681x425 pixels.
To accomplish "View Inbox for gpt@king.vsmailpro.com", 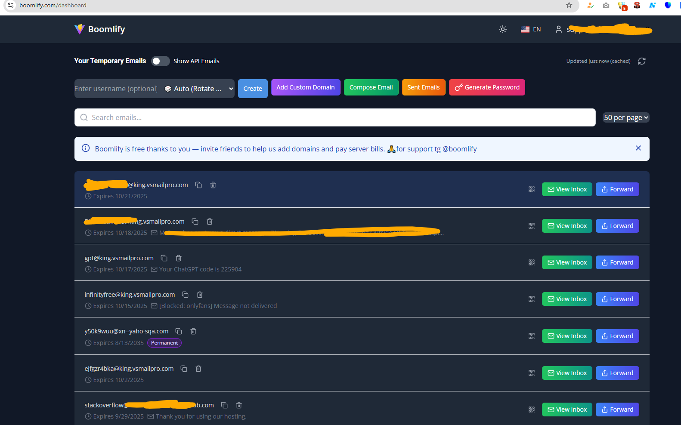I will (567, 262).
